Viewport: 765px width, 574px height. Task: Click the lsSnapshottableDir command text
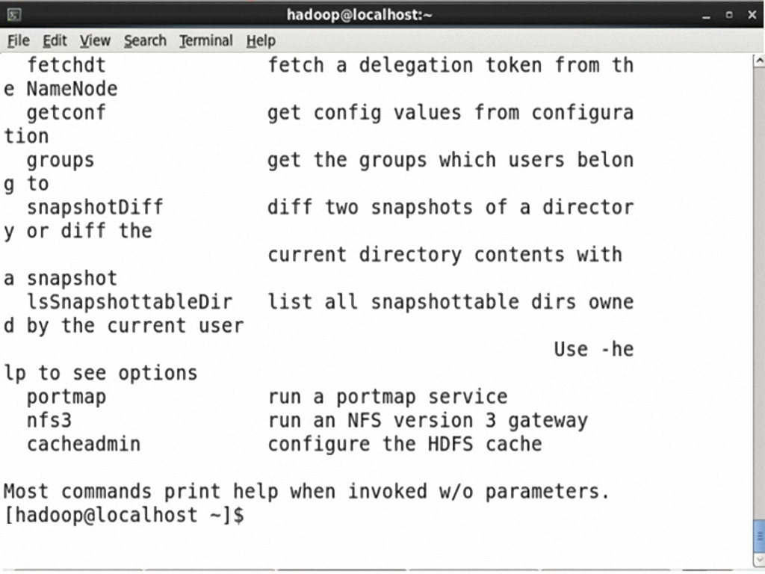[130, 302]
